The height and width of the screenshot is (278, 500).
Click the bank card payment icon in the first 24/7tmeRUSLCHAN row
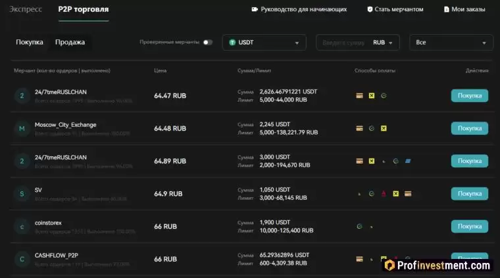click(x=359, y=95)
